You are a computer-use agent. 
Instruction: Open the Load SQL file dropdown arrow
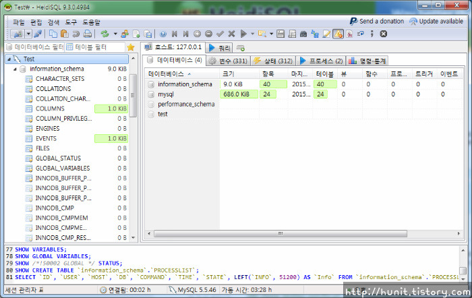(271, 34)
